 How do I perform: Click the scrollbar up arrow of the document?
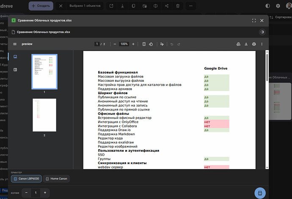click(x=267, y=52)
